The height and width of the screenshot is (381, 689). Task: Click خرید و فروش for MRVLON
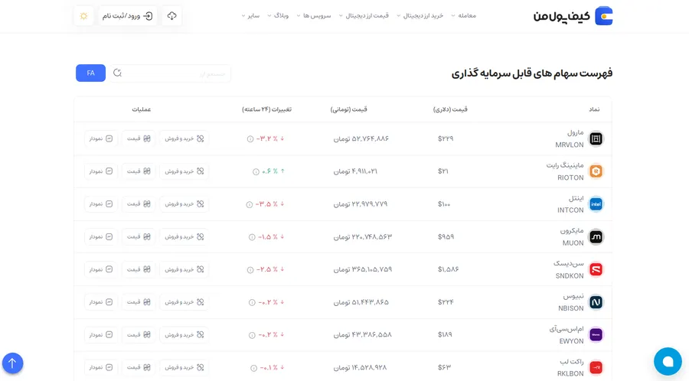coord(184,138)
